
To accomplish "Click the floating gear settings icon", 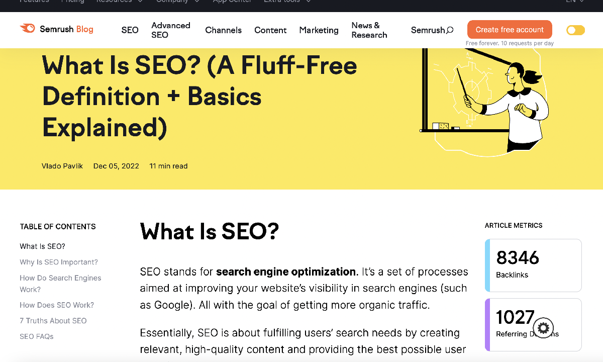I will click(543, 328).
